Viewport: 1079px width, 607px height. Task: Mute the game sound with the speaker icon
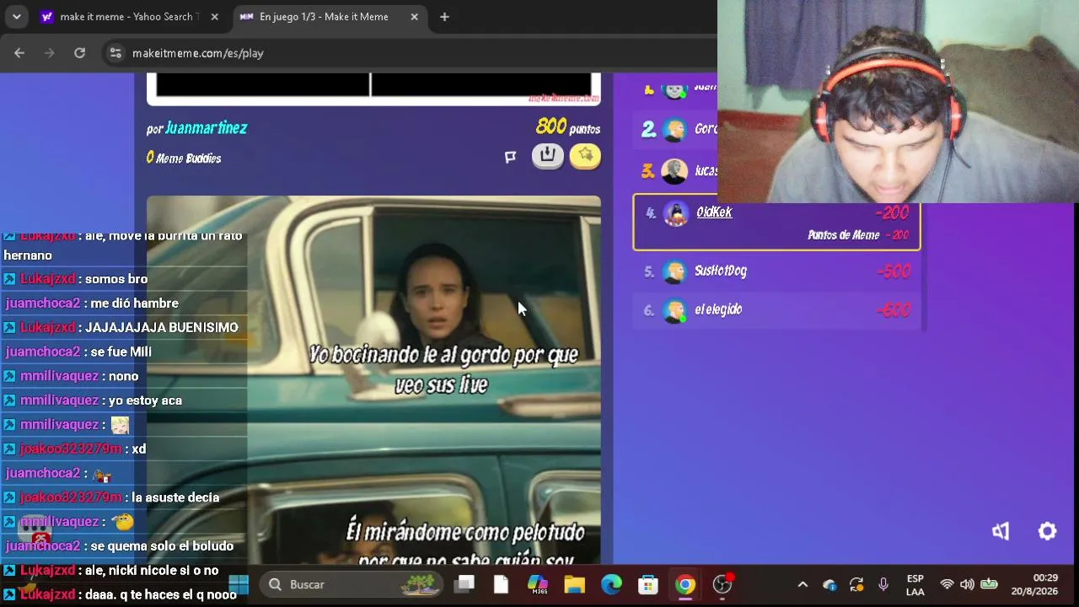[1001, 531]
